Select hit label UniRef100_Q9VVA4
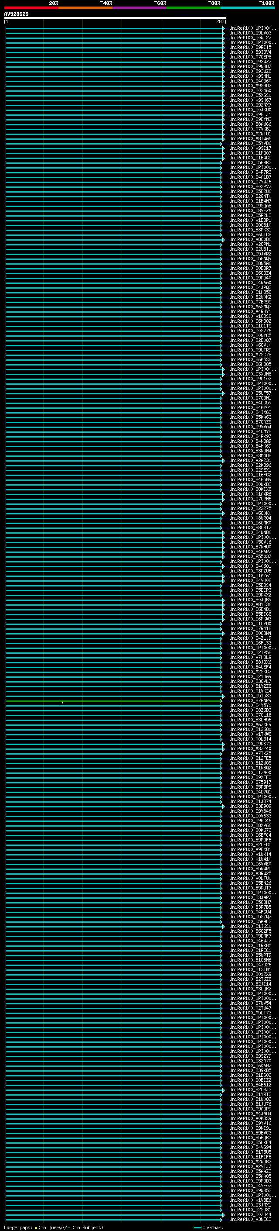This screenshot has width=279, height=1231. [x=250, y=427]
